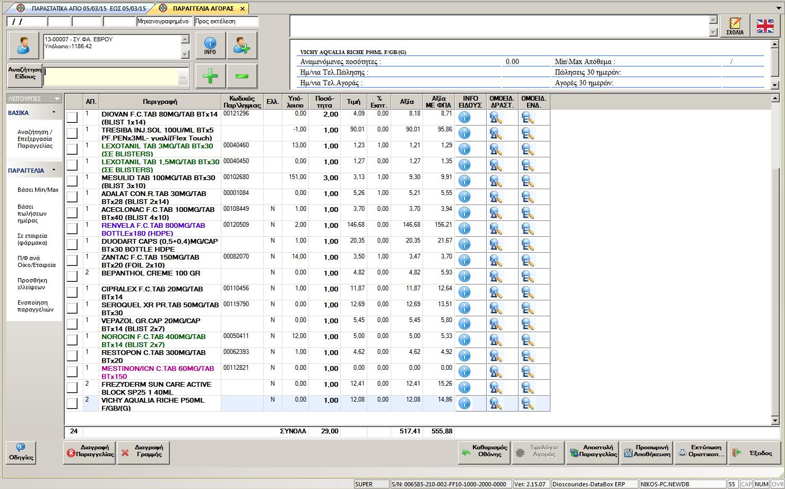Viewport: 785px width, 489px height.
Task: Open item info for RENVELA row
Action: (464, 229)
